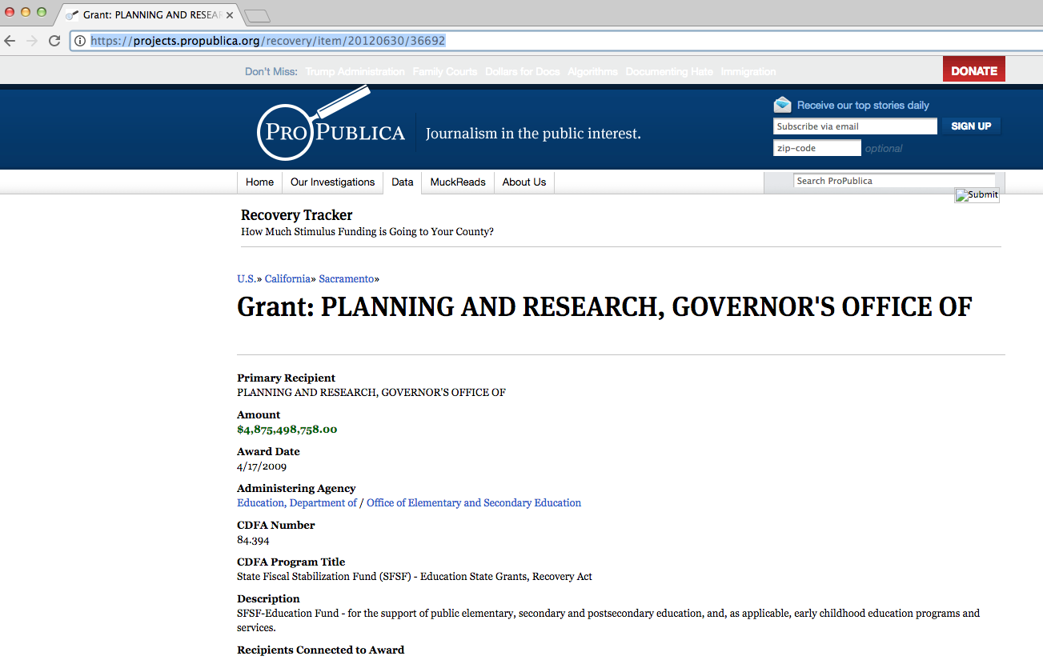Viewport: 1043px width, 668px height.
Task: Click the ProPublica magnifying glass logo
Action: [x=331, y=124]
